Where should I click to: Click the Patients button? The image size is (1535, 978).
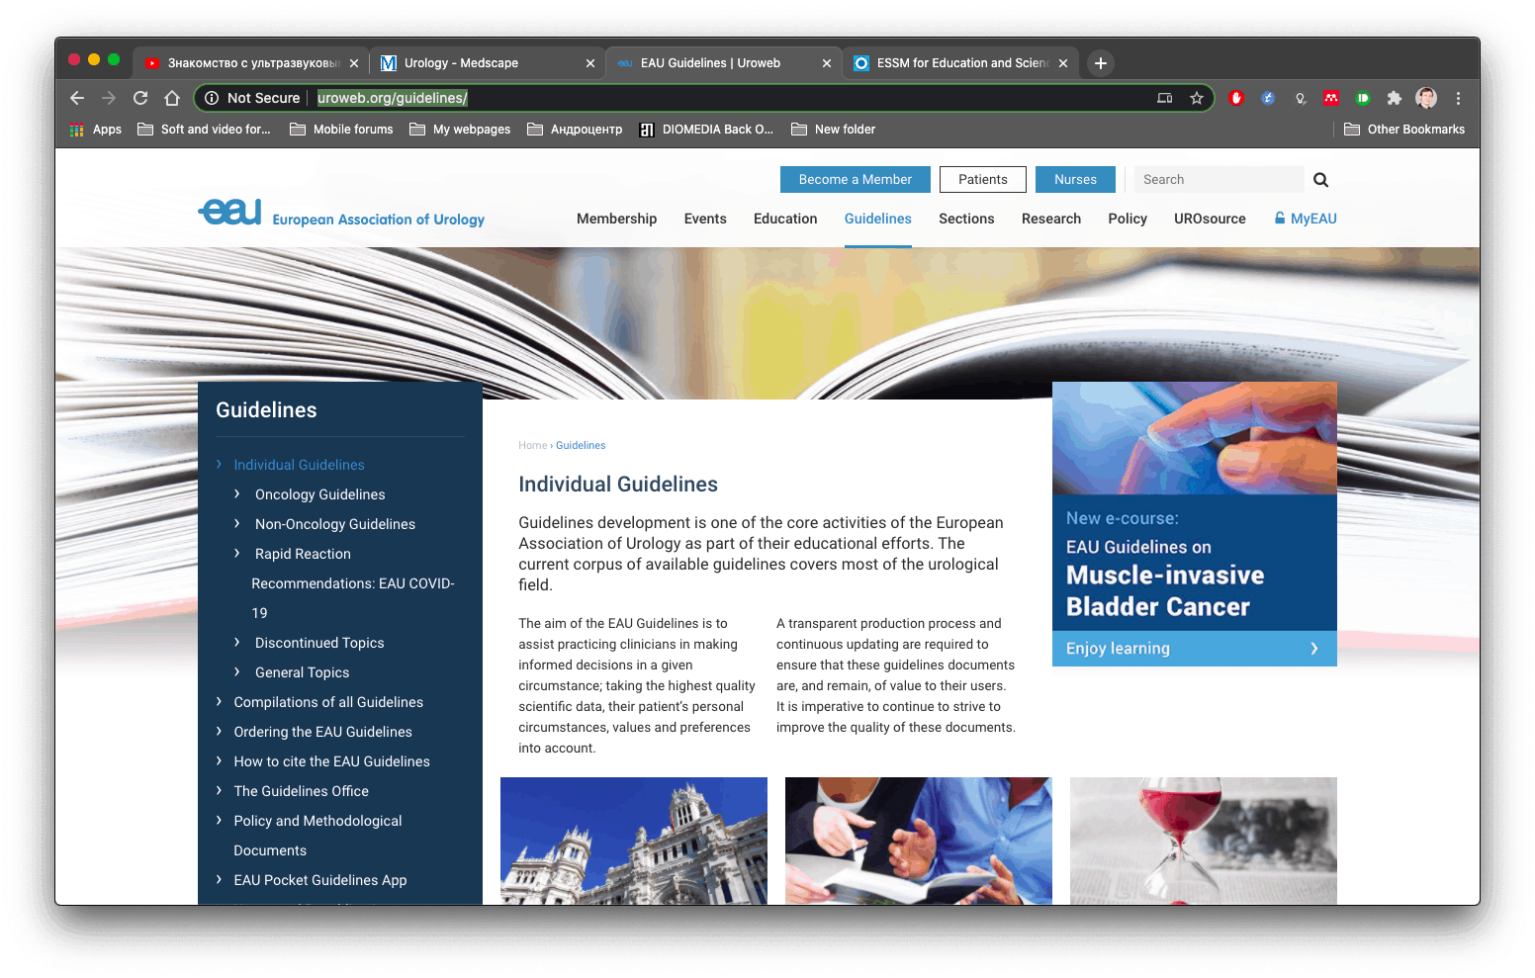(983, 179)
